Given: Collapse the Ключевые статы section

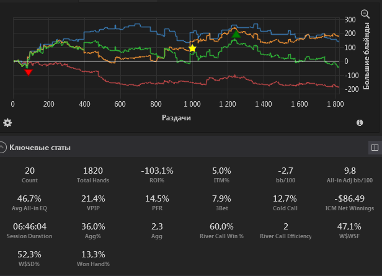Looking at the screenshot, I should (x=2, y=148).
